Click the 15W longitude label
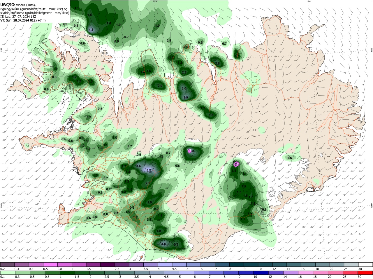This screenshot has width=373, height=279. [309, 1]
